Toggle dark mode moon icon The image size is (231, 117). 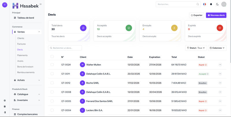[x=217, y=4]
